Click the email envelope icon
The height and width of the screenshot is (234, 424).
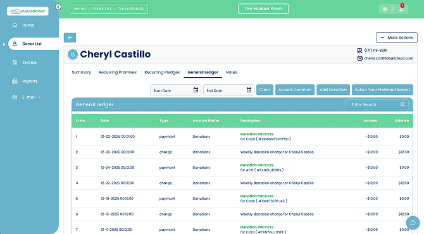tap(359, 58)
